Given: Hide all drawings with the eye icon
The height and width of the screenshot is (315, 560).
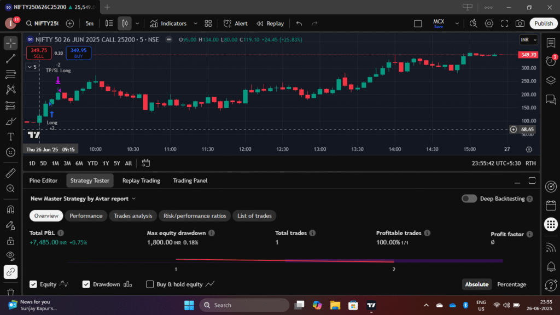Looking at the screenshot, I should [11, 256].
